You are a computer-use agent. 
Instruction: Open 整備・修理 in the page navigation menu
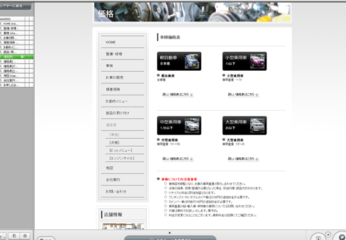tap(122, 54)
